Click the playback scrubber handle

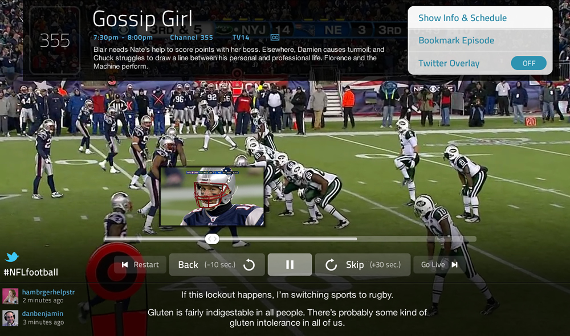(212, 239)
